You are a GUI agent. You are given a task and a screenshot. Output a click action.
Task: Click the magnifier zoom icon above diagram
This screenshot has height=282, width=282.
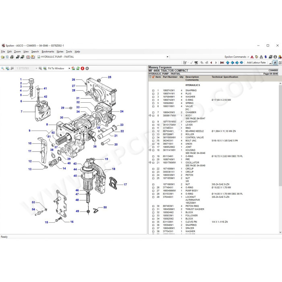click(3, 68)
